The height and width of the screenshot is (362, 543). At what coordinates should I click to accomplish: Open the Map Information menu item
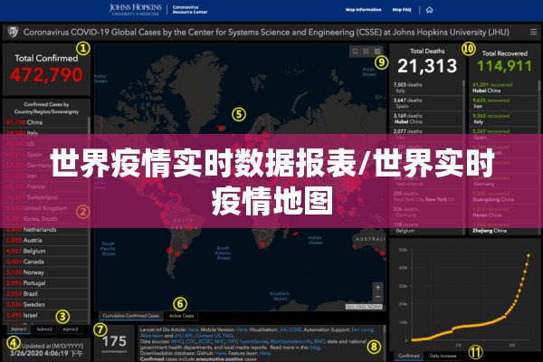pyautogui.click(x=363, y=10)
